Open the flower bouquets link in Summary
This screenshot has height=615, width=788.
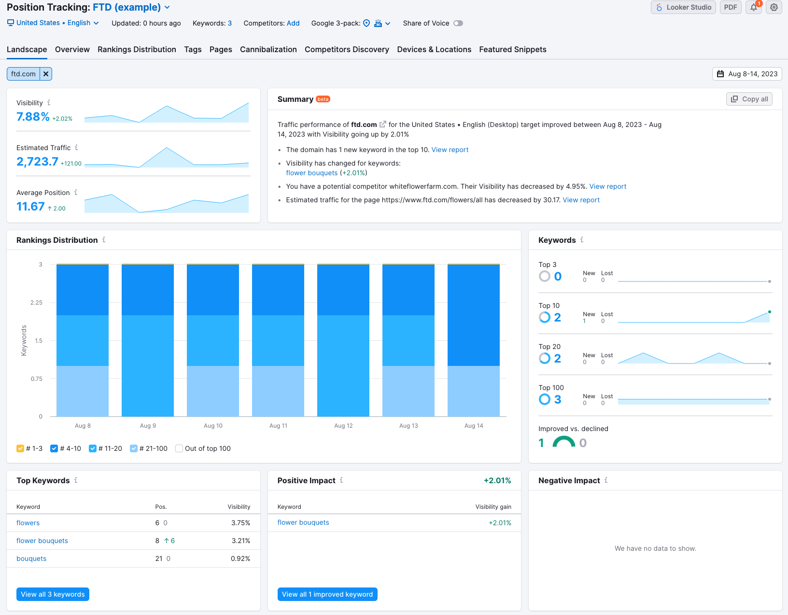[x=312, y=173]
